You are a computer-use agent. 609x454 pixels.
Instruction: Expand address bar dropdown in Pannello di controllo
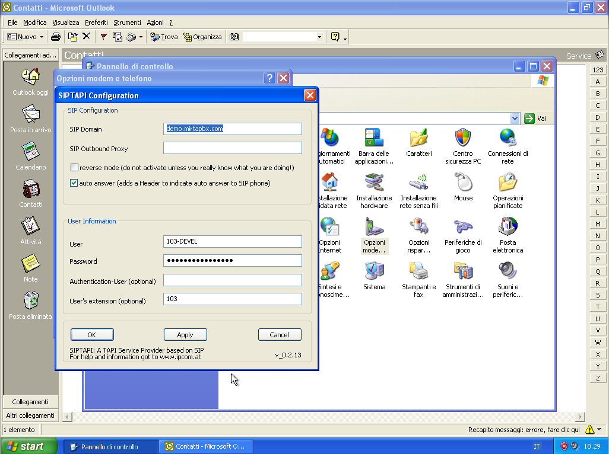click(x=515, y=119)
